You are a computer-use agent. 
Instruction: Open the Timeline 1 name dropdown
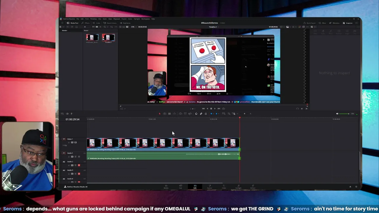click(x=214, y=27)
